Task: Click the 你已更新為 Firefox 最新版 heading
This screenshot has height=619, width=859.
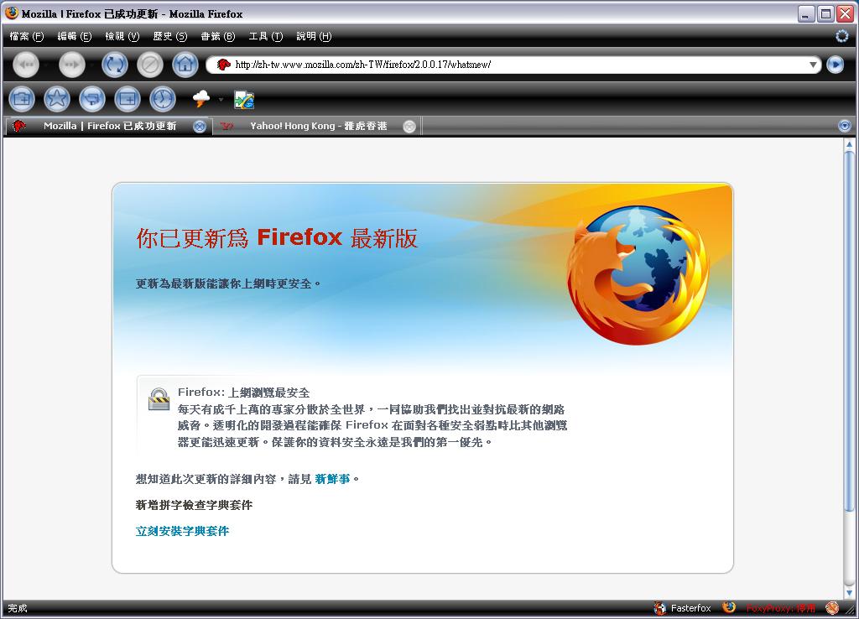Action: pos(277,238)
